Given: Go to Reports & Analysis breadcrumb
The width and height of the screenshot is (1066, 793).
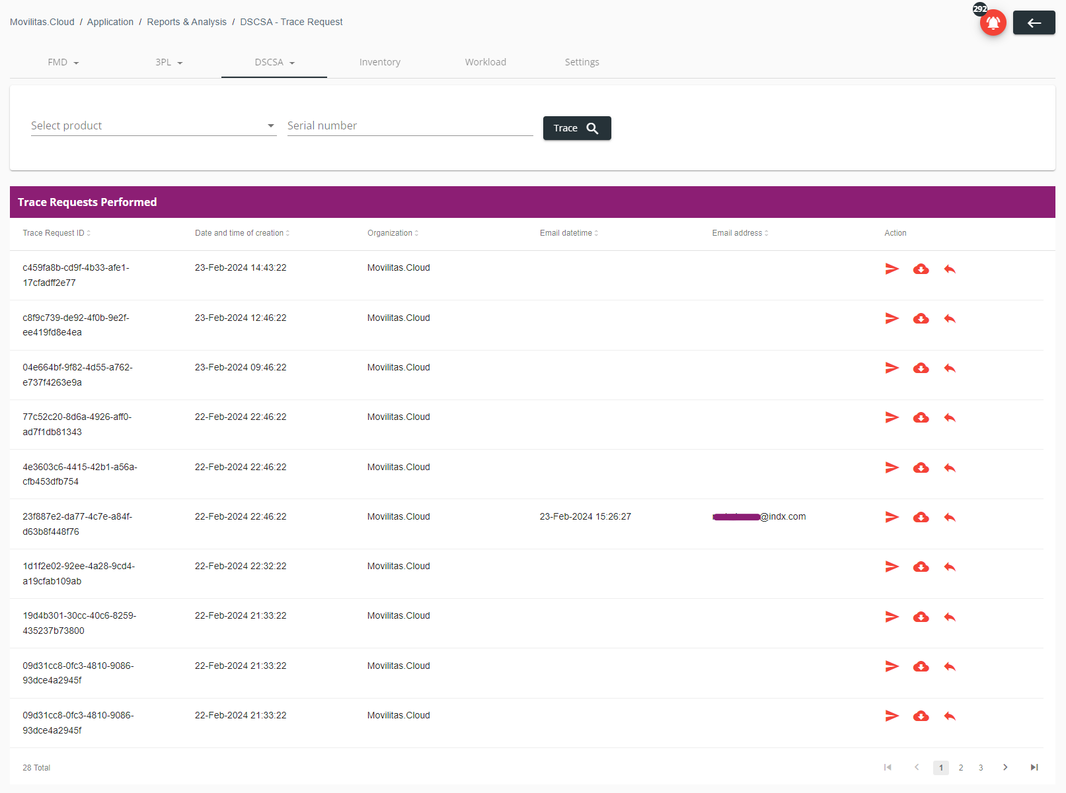Looking at the screenshot, I should [187, 22].
